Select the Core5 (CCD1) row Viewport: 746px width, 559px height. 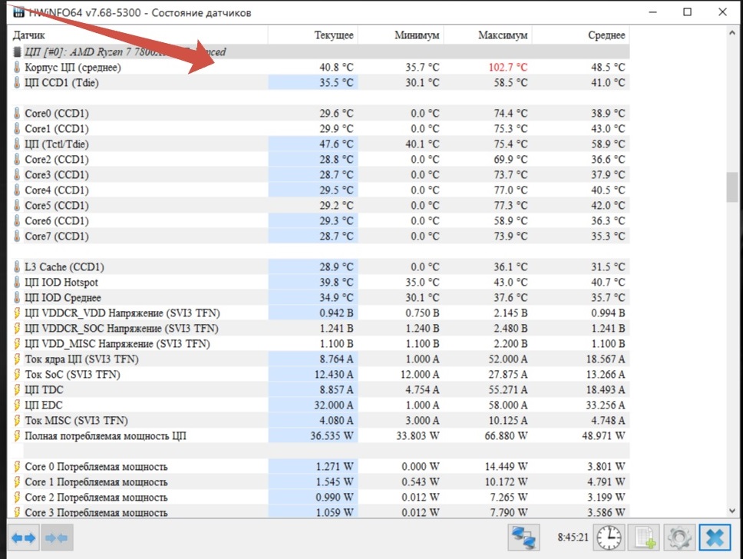[320, 205]
